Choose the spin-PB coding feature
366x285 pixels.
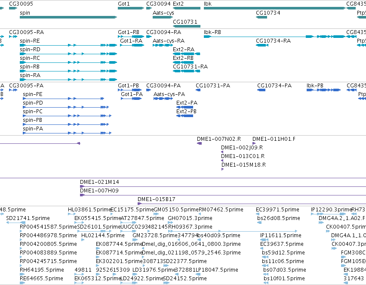(66, 124)
